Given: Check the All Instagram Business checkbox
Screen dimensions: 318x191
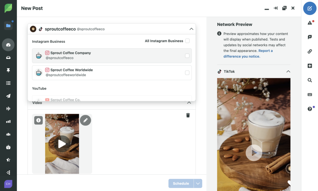Looking at the screenshot, I should click(x=187, y=41).
